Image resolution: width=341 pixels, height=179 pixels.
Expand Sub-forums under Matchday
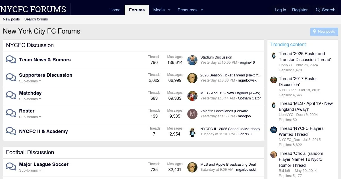[30, 99]
